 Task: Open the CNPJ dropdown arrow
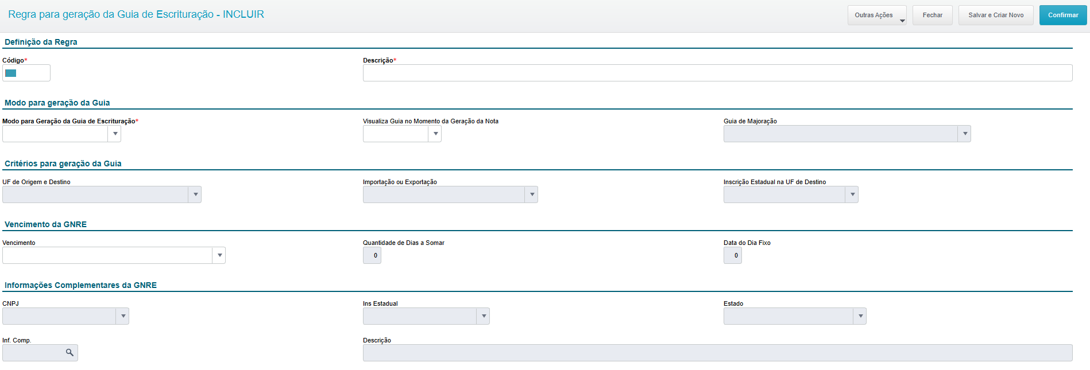point(123,316)
